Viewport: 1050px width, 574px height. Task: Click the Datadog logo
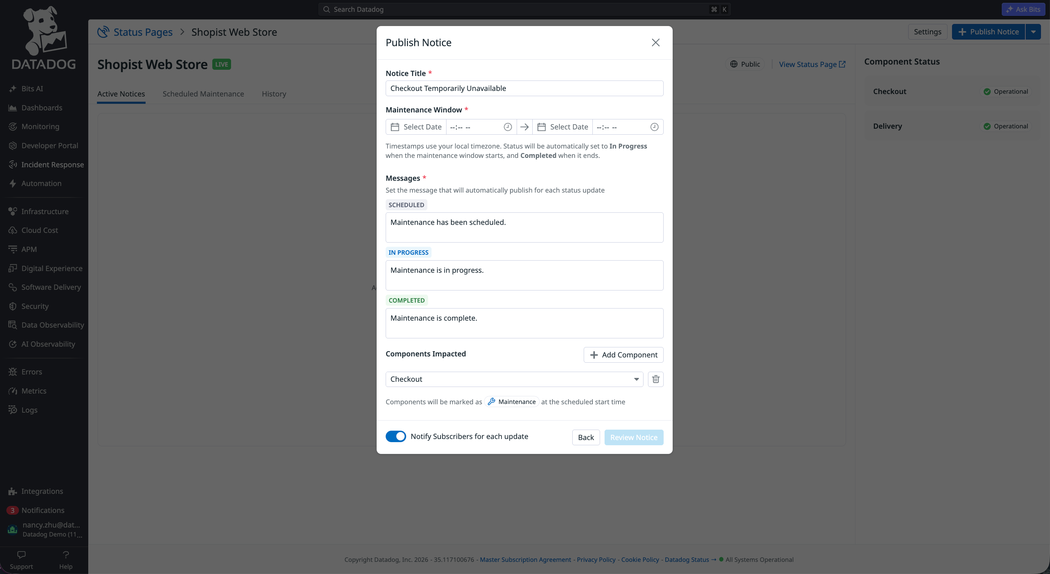pos(44,37)
